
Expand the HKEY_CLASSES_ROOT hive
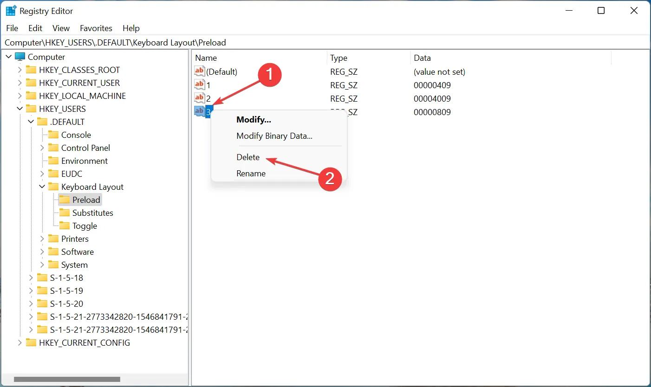[20, 70]
